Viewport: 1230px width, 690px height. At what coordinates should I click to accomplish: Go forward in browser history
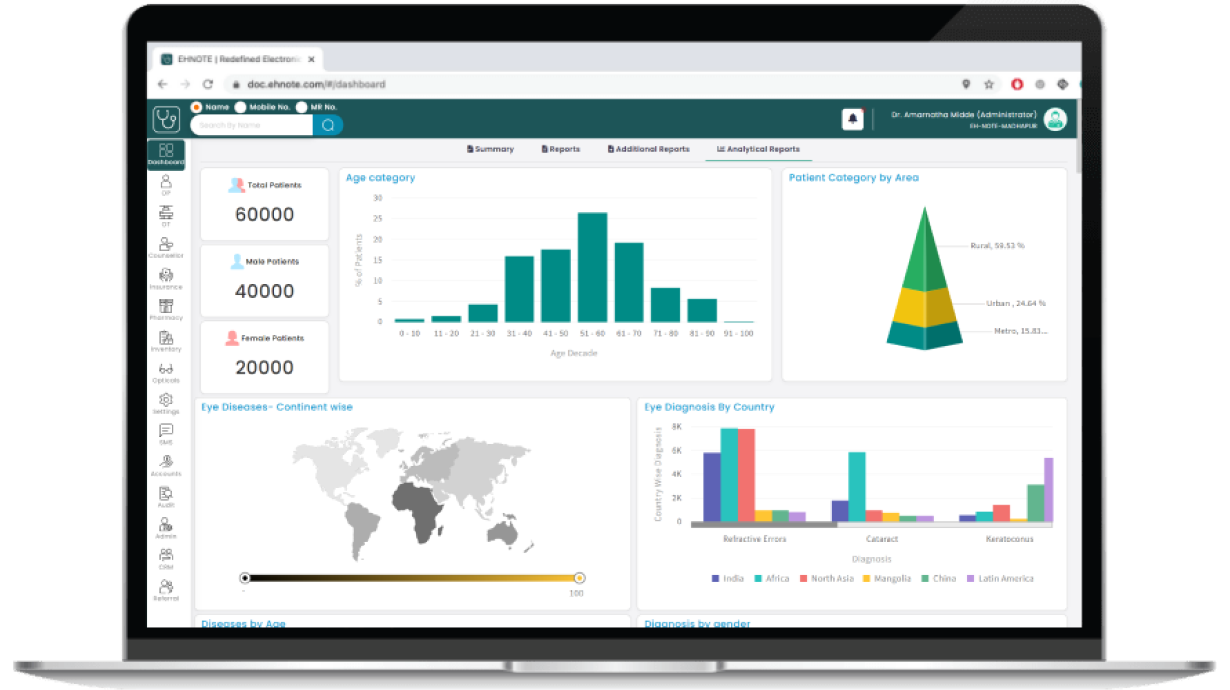click(x=185, y=84)
